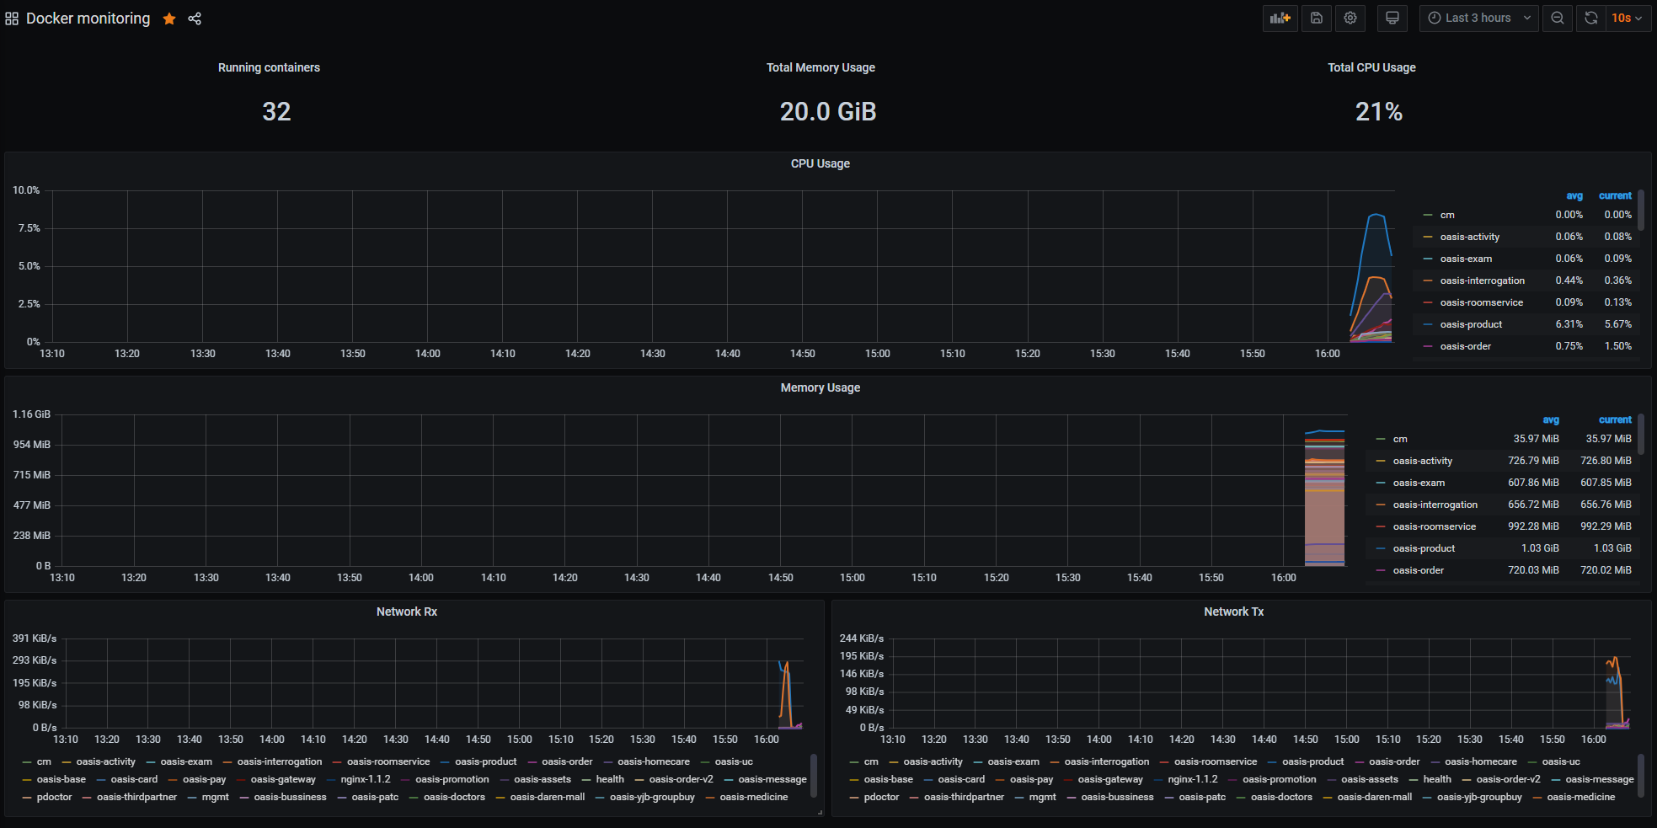Click the Memory Usage legend scrollbar

click(1641, 435)
